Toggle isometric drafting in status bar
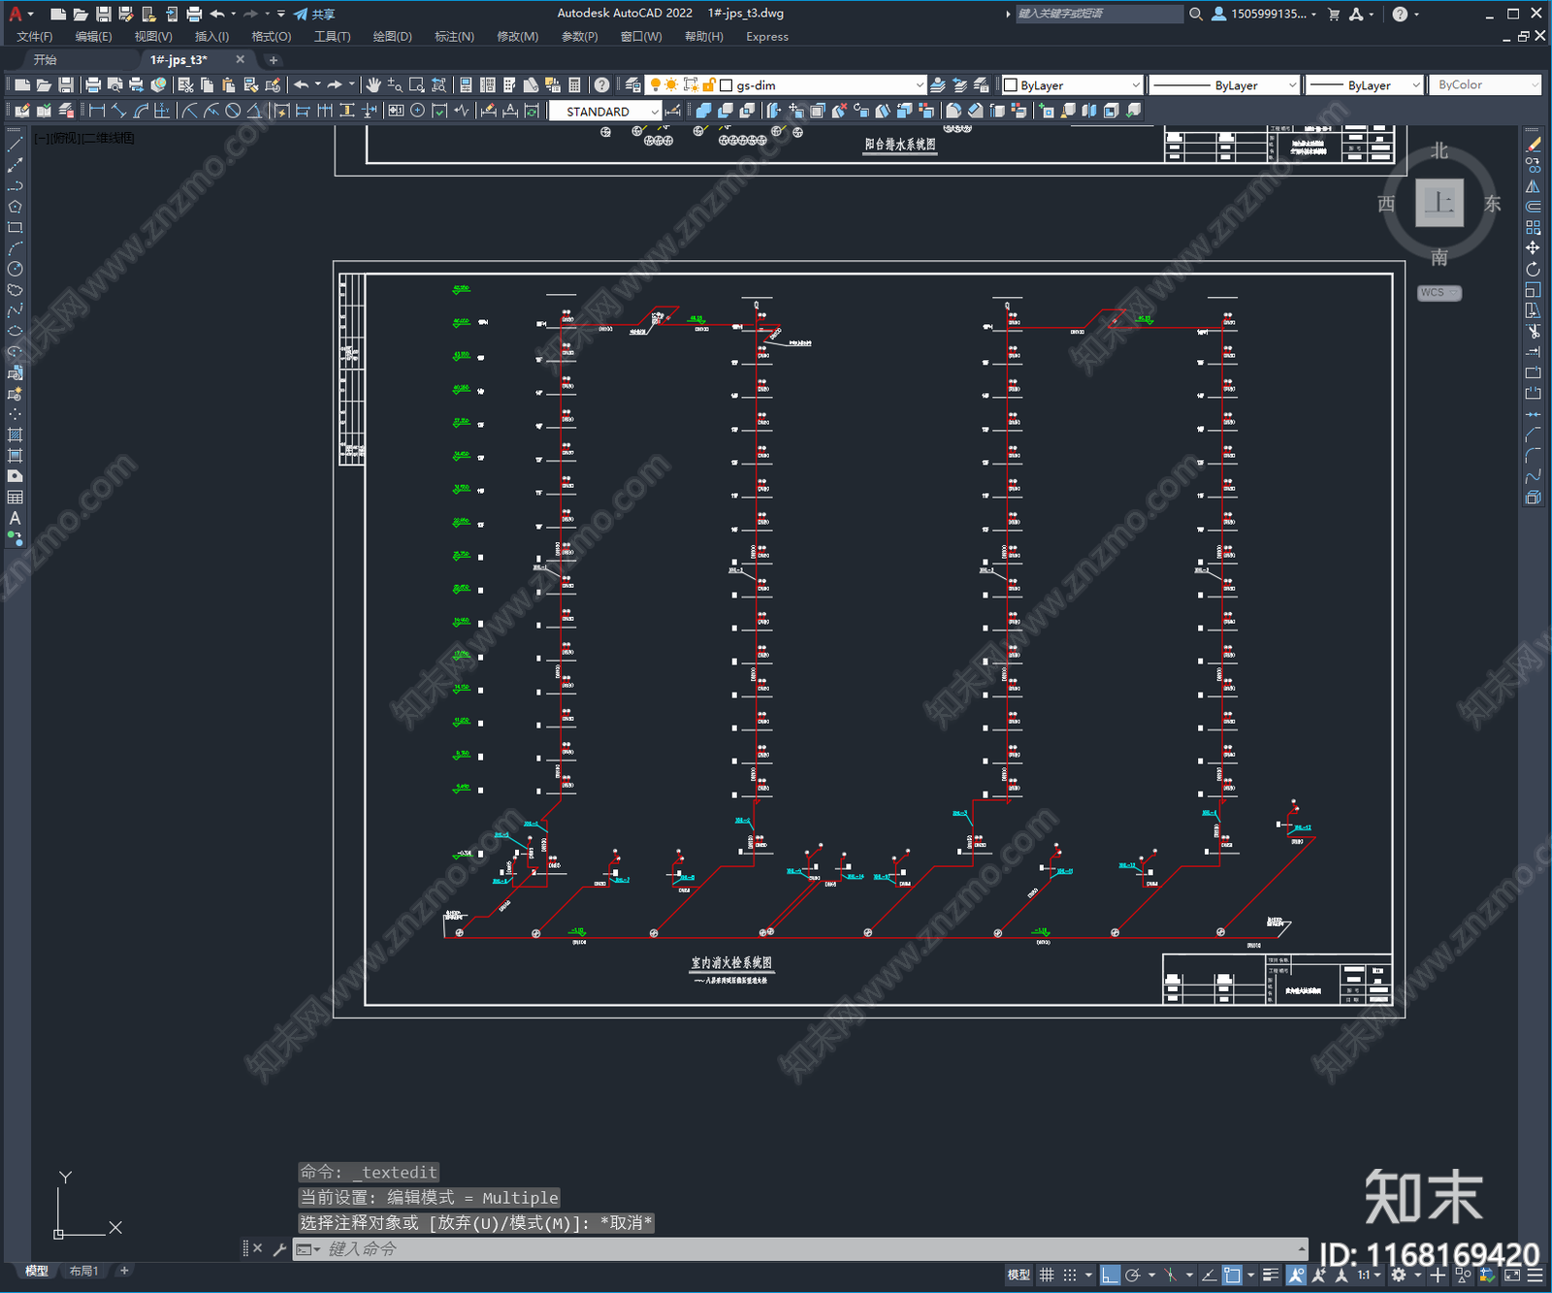The height and width of the screenshot is (1293, 1552). [1170, 1275]
